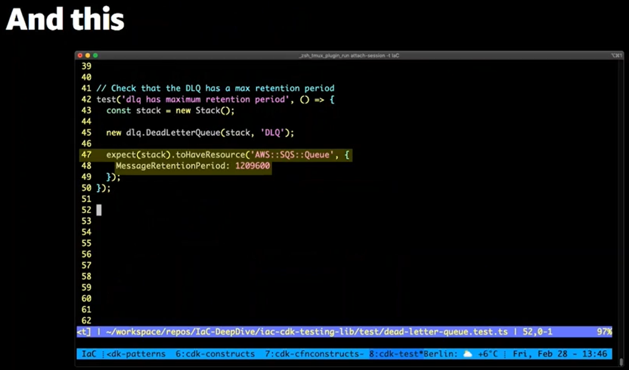Click the closing '});' on line 49
Screen dimensions: 629x370
pos(113,177)
